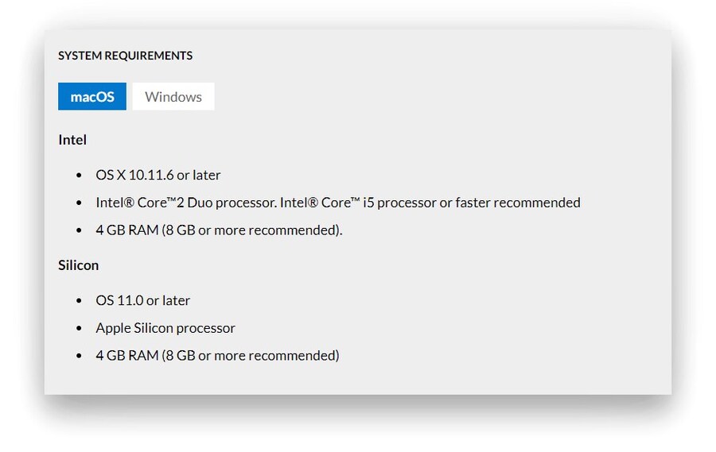Viewport: 716px width, 452px height.
Task: Click the ™ symbol before "2 Duo"
Action: click(x=169, y=199)
